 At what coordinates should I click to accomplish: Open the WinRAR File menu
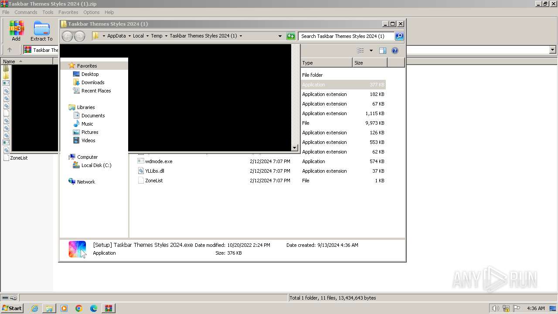pos(6,12)
